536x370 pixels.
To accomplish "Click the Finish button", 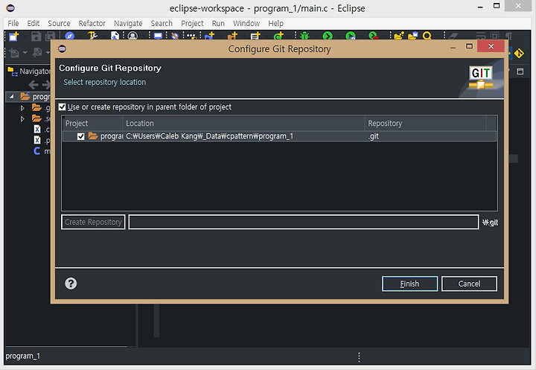I will 409,284.
